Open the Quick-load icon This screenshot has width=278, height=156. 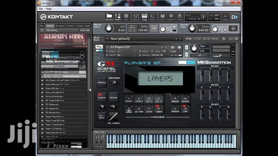[x=152, y=17]
